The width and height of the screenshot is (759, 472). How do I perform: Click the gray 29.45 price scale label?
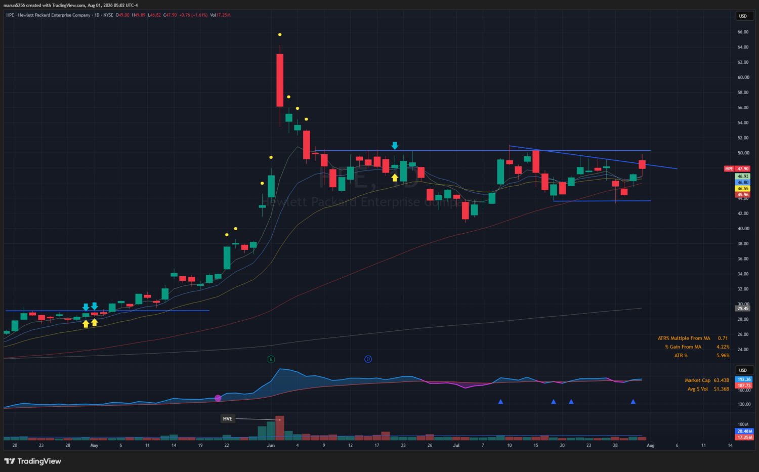[x=743, y=309]
